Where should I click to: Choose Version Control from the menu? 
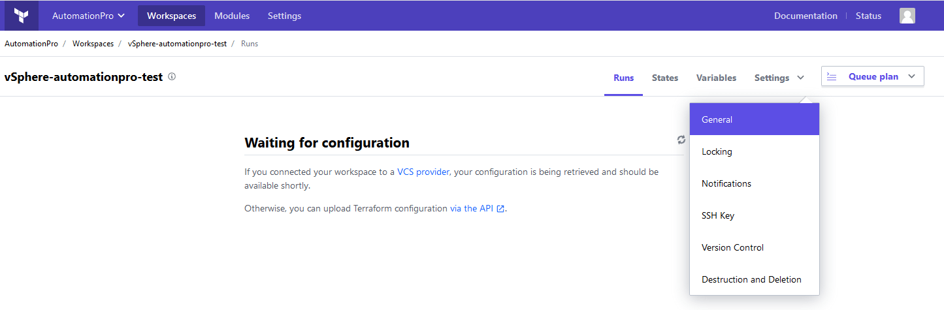coord(755,247)
